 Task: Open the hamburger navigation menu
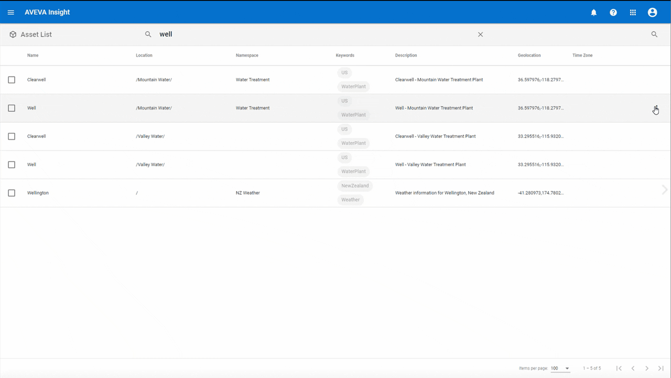11,12
